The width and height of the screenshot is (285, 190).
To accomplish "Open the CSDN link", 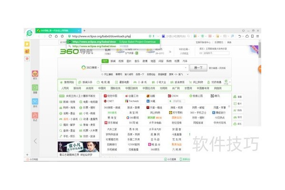I will 173,96.
